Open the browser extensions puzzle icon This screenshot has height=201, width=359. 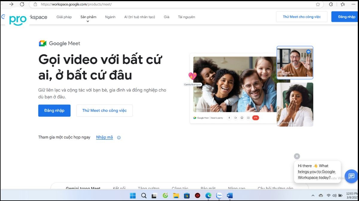pyautogui.click(x=331, y=4)
